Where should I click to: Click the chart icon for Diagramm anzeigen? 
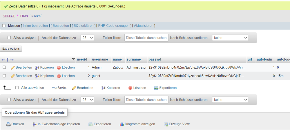pos(122,124)
